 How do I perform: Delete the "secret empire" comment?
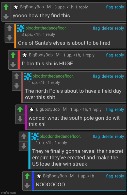click(x=107, y=137)
